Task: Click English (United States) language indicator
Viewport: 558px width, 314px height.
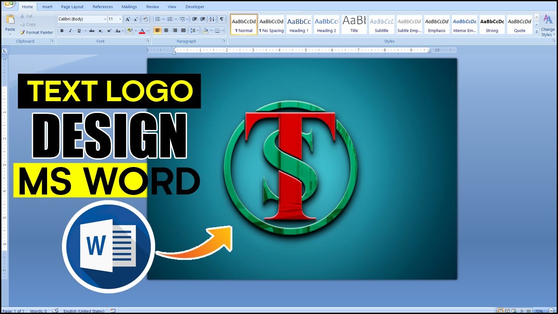Action: tap(84, 311)
